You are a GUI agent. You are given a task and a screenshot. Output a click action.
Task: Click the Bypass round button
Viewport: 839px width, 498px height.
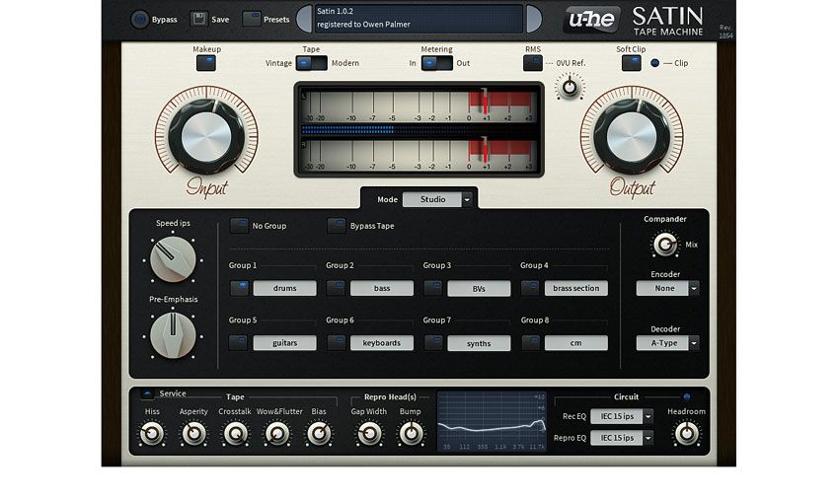(x=139, y=20)
